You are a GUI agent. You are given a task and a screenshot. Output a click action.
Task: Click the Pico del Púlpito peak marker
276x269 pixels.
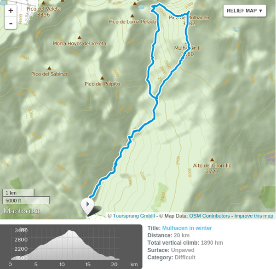pyautogui.click(x=102, y=78)
